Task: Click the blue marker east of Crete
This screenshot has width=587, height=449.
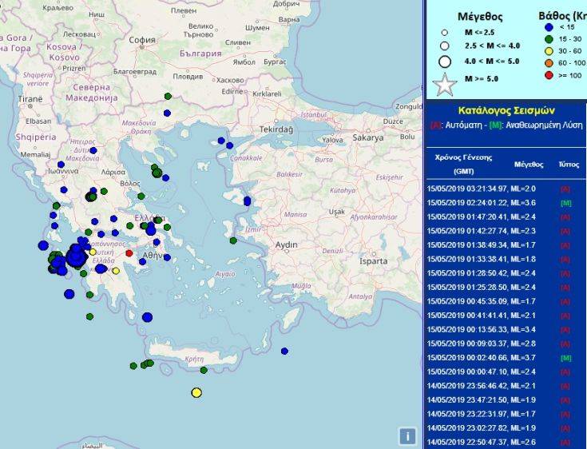Action: click(284, 351)
